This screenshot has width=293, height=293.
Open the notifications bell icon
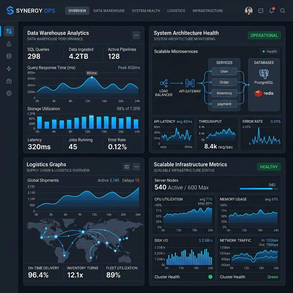click(272, 11)
